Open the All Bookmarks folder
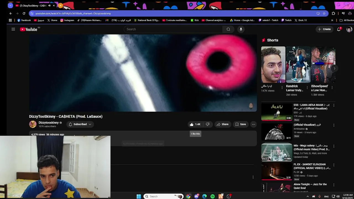This screenshot has width=354, height=199. click(347, 20)
